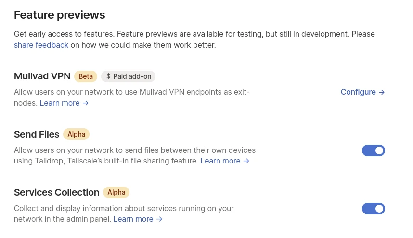Viewport: 413px width, 238px height.
Task: Follow the Learn more link about Taildrop
Action: 220,161
